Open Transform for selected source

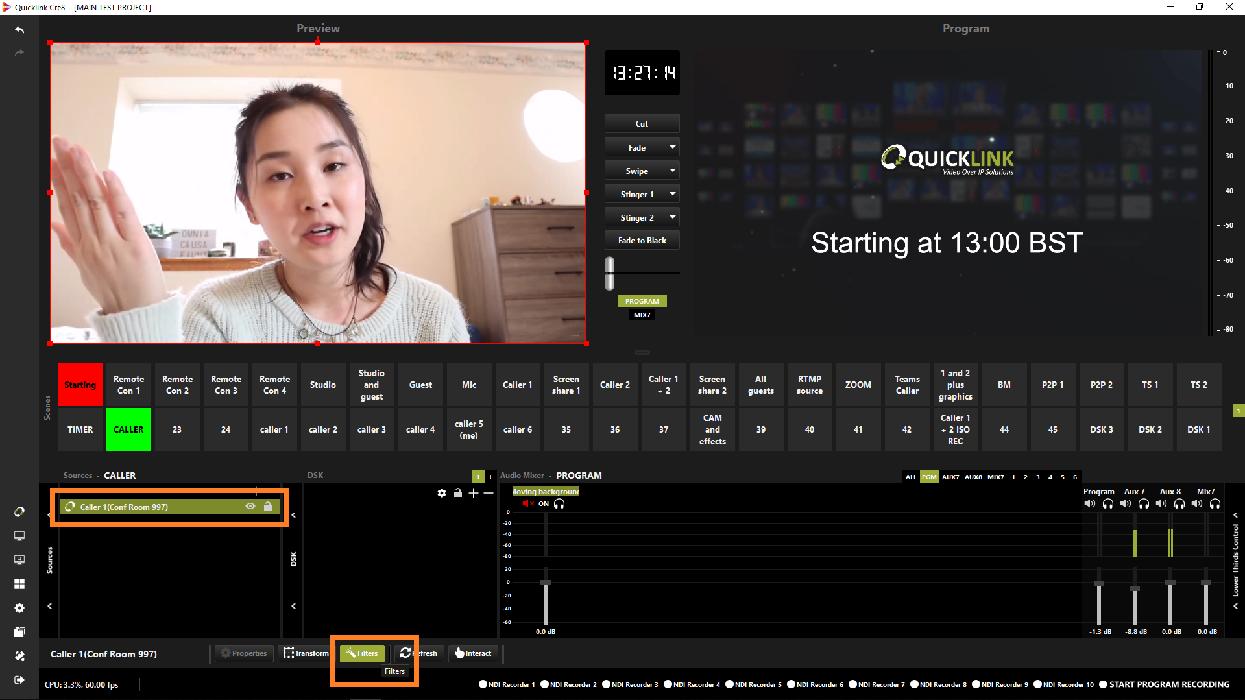click(306, 653)
